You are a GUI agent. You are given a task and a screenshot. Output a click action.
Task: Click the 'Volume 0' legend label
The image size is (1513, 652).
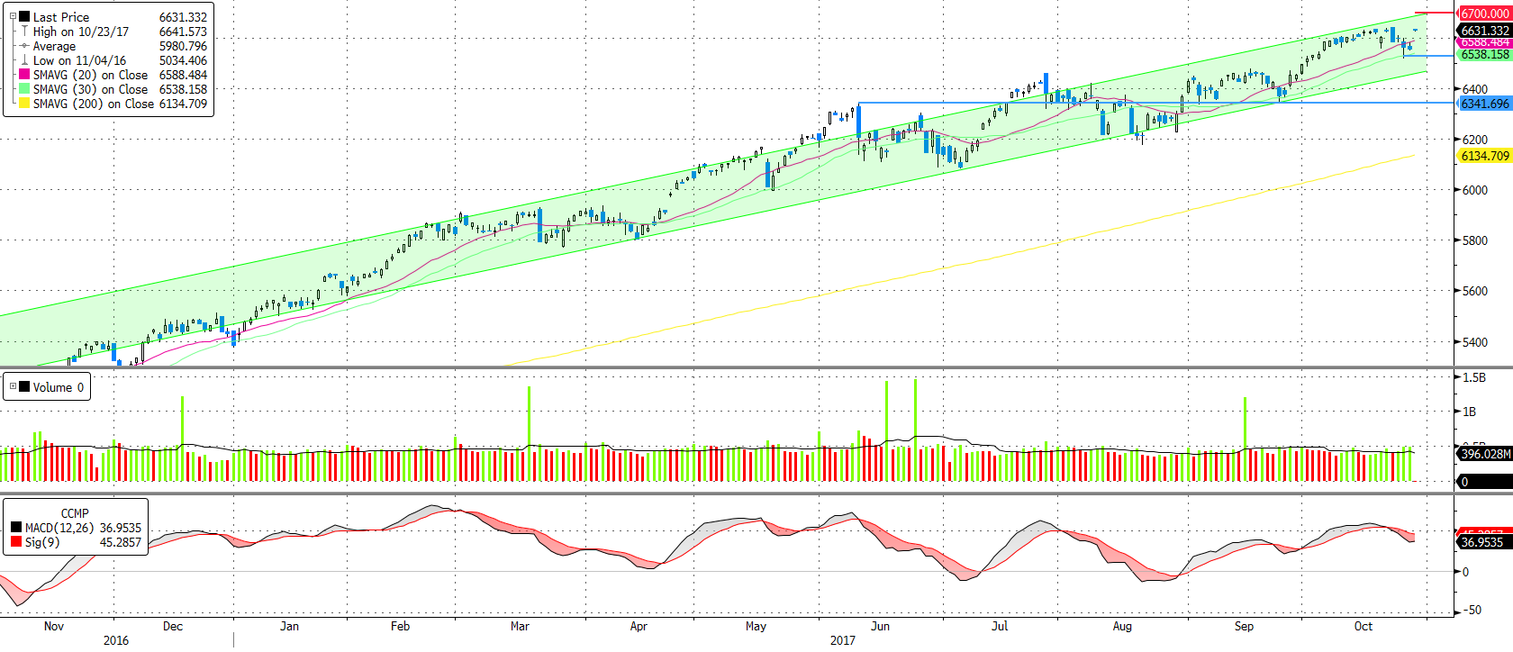point(59,387)
